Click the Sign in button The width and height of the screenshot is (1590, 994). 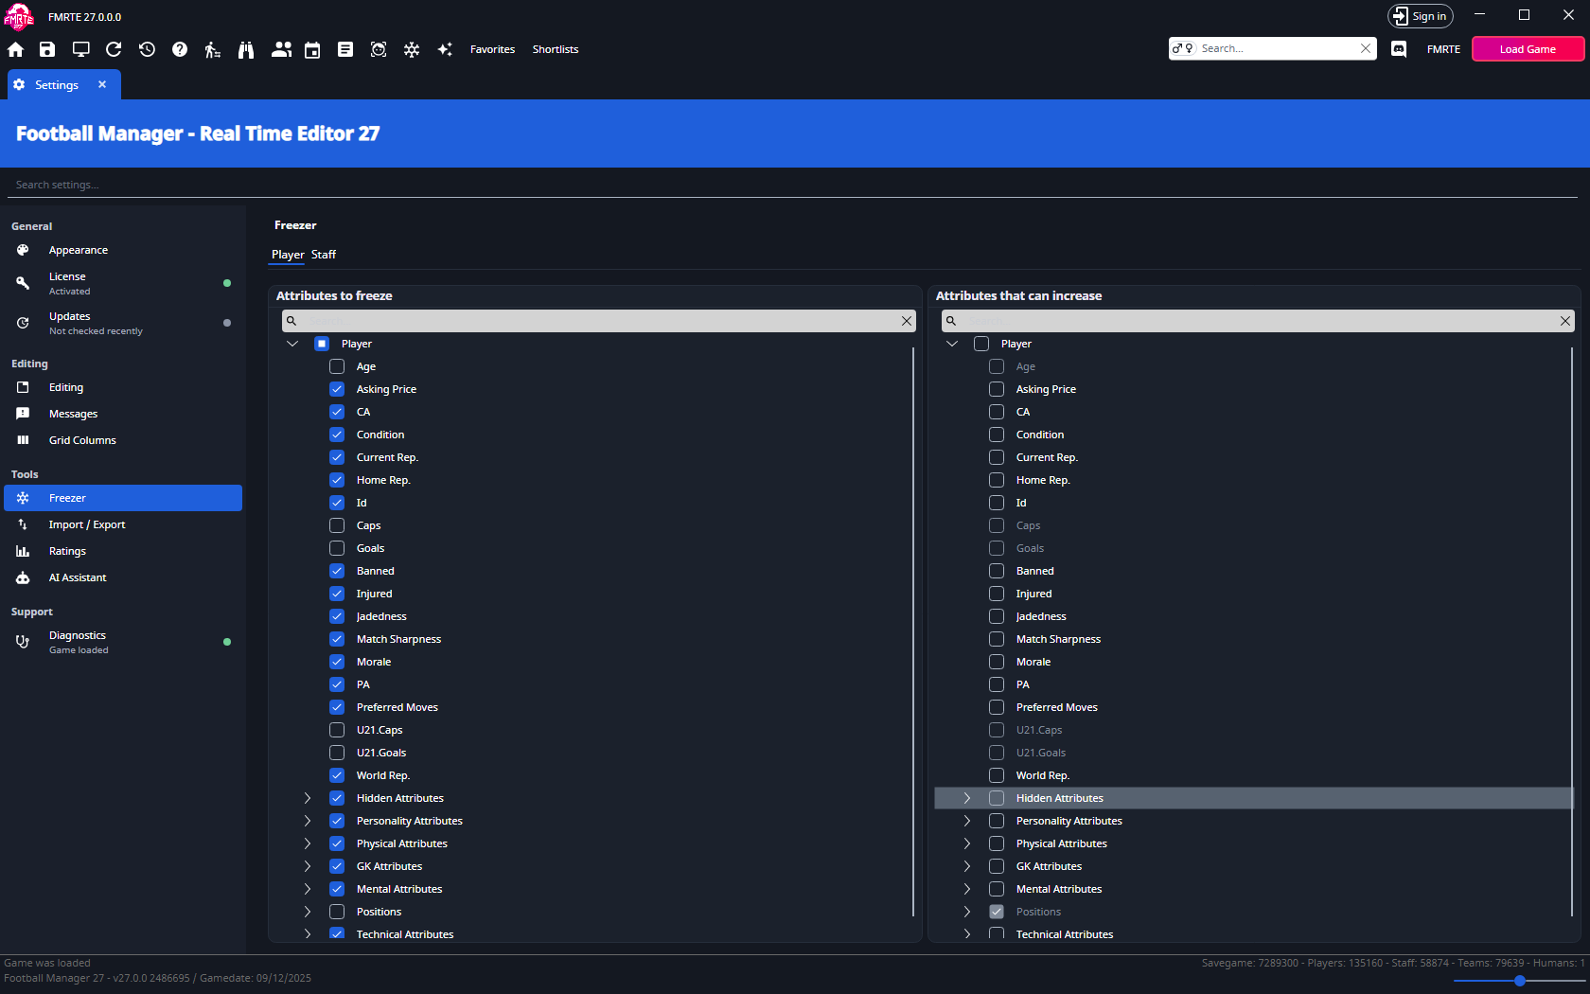(1420, 16)
